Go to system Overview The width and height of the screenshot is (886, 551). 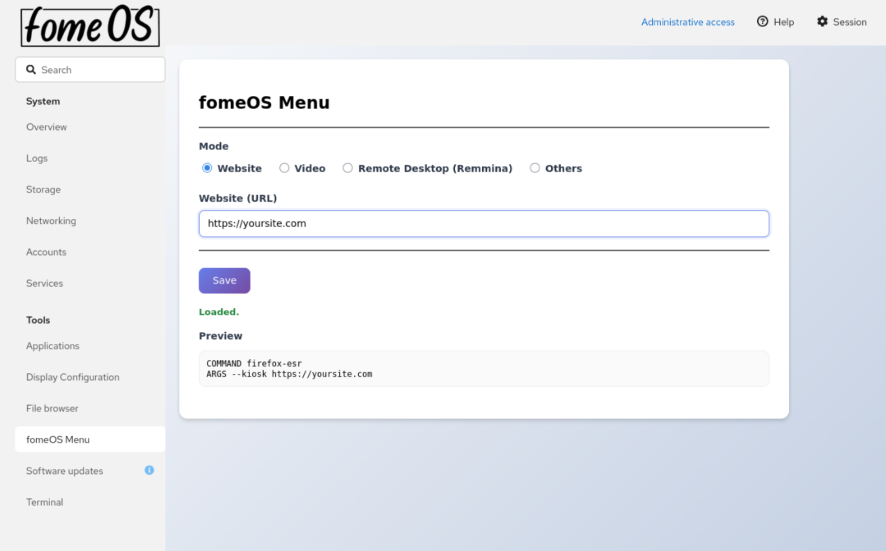[x=46, y=127]
